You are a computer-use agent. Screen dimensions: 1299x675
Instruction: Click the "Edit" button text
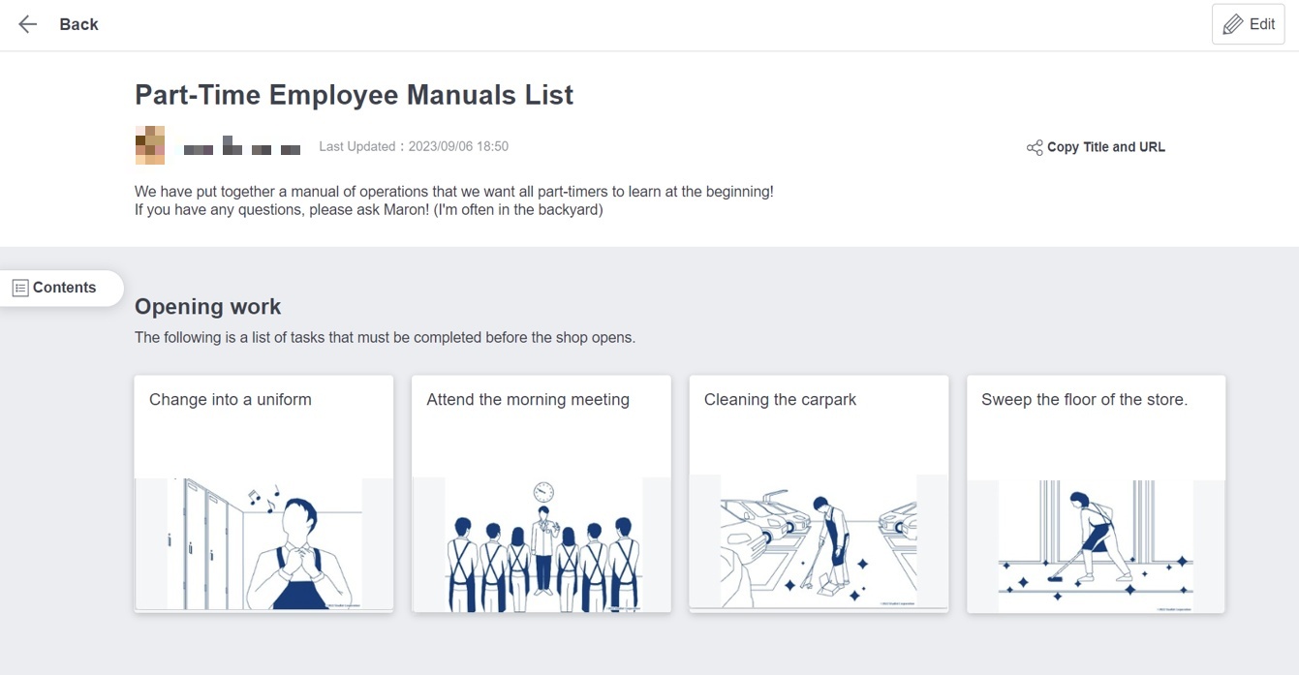1262,24
